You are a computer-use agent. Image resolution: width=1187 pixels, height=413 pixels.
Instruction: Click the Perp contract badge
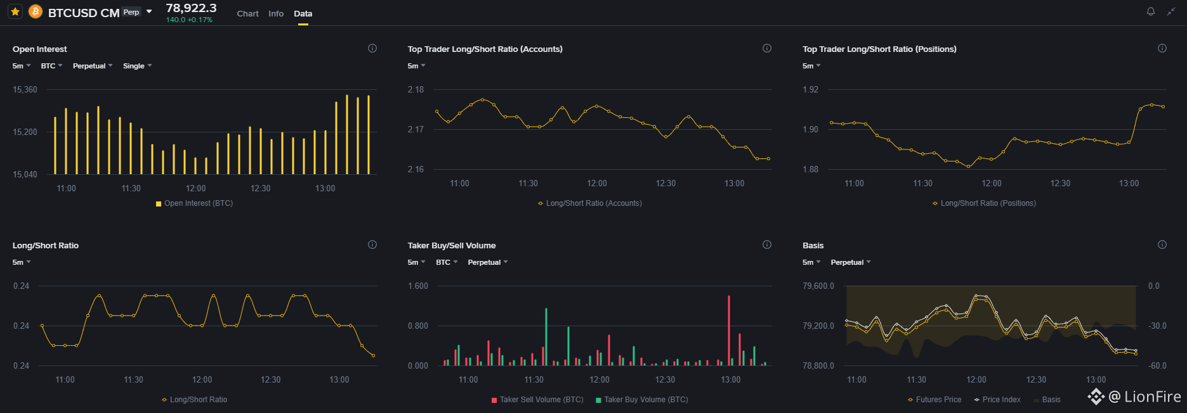[x=131, y=12]
